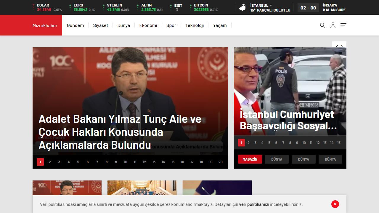This screenshot has height=213, width=379.
Task: Open Adalet Bakanı Yılmaz Tunç headline
Action: click(120, 132)
